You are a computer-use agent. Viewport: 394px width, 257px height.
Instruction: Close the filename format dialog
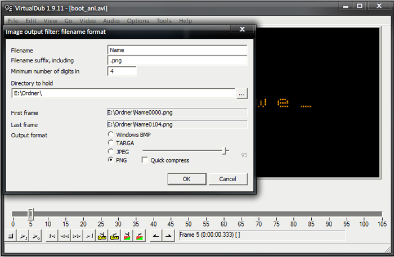click(242, 29)
